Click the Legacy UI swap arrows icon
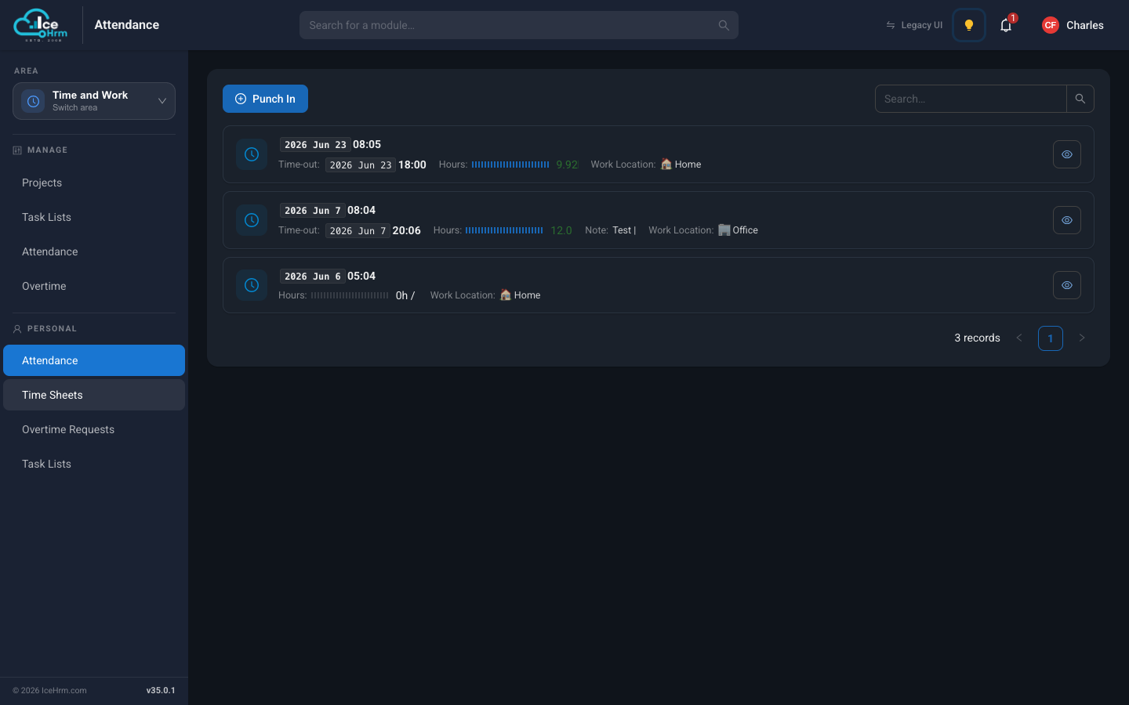The height and width of the screenshot is (705, 1129). pyautogui.click(x=891, y=25)
